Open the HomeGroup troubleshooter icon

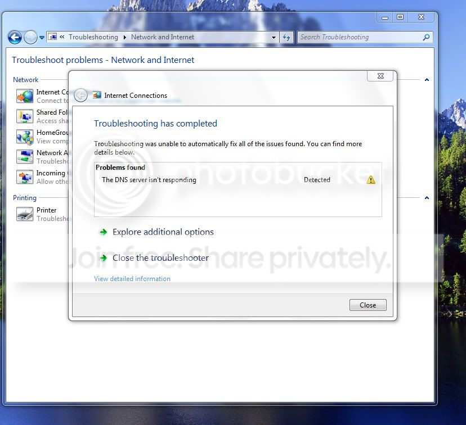25,137
